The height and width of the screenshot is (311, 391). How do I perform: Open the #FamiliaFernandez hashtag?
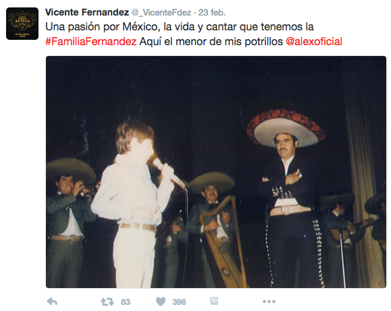click(91, 42)
